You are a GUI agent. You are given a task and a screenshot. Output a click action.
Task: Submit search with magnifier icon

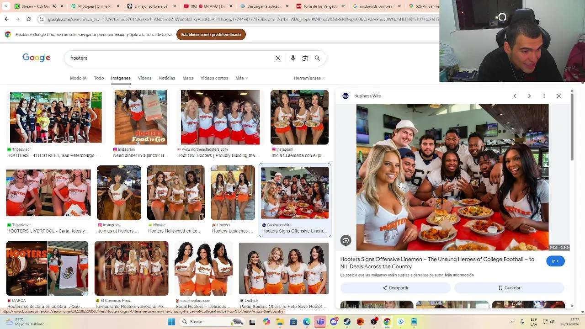tap(317, 58)
